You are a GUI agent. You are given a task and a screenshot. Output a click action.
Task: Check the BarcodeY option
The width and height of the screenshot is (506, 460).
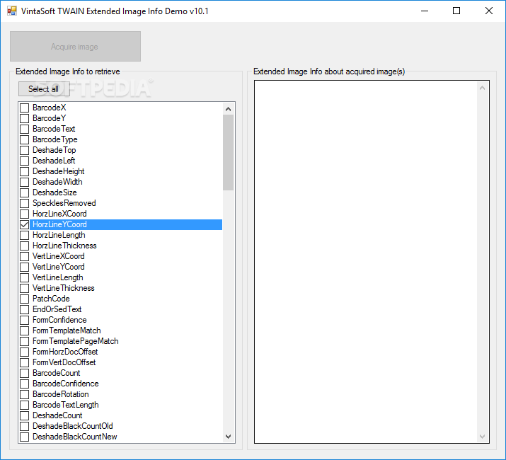(x=25, y=118)
